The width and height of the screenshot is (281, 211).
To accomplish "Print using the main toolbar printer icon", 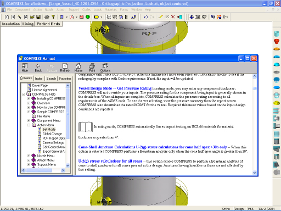I will [47, 17].
